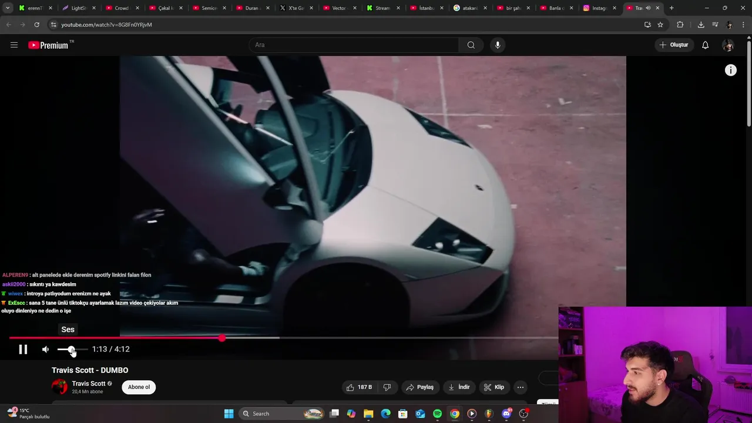752x423 pixels.
Task: Seek using the red progress bar scrubber
Action: pyautogui.click(x=221, y=338)
